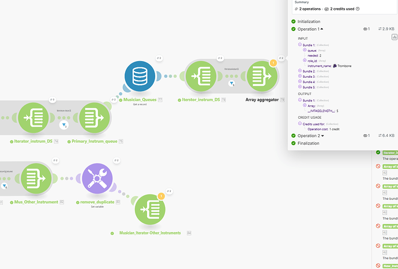Collapse OUTPUT Bundle 1 collection
Viewport: 398px width, 269px height.
(x=300, y=100)
